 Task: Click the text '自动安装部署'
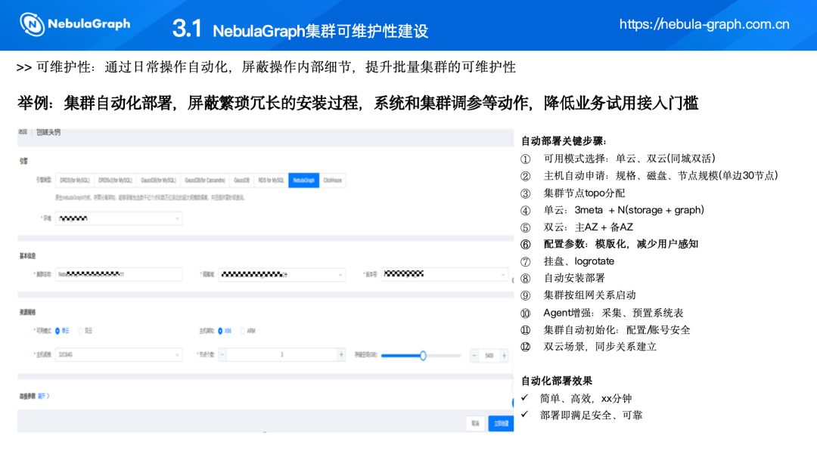tap(574, 278)
